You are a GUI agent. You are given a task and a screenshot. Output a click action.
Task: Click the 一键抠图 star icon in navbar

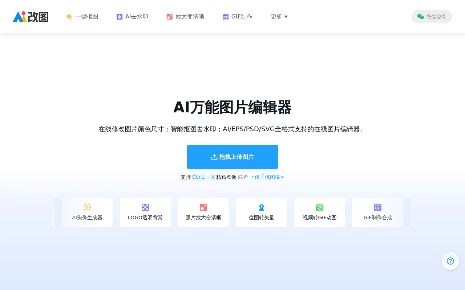click(69, 16)
